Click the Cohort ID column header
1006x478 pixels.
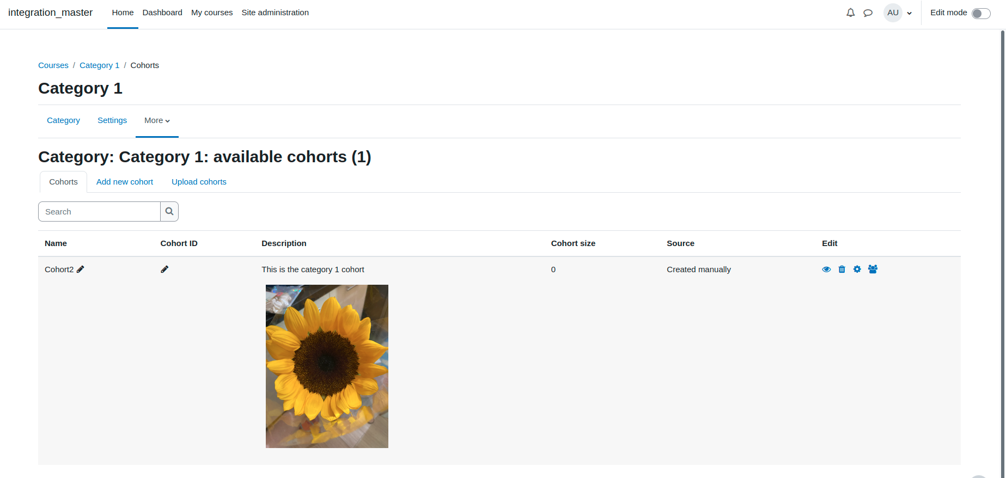[179, 243]
